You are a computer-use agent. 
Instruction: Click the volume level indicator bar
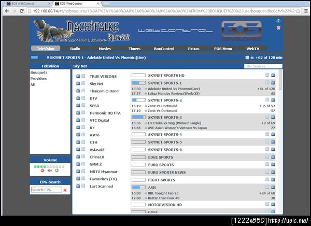tap(49, 167)
